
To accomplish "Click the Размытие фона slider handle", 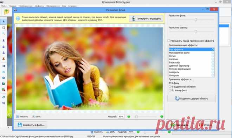I will (196, 19).
